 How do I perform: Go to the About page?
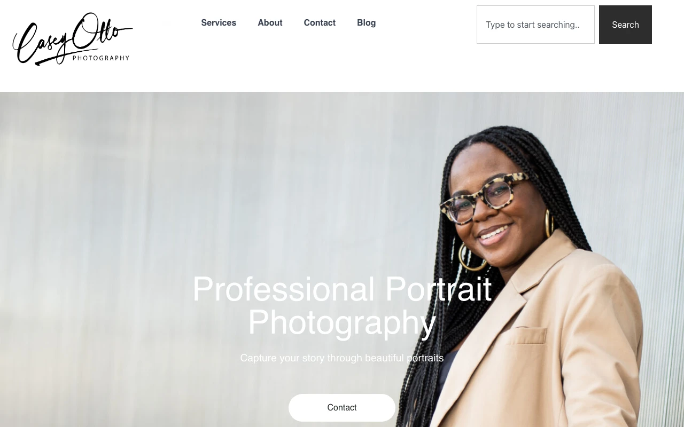pos(270,22)
